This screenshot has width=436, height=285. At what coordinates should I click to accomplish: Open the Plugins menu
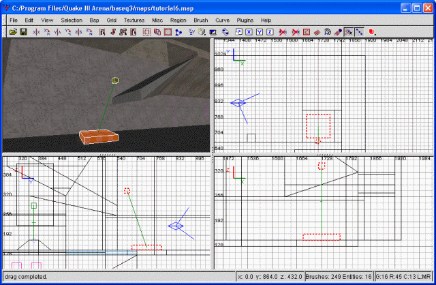(245, 20)
